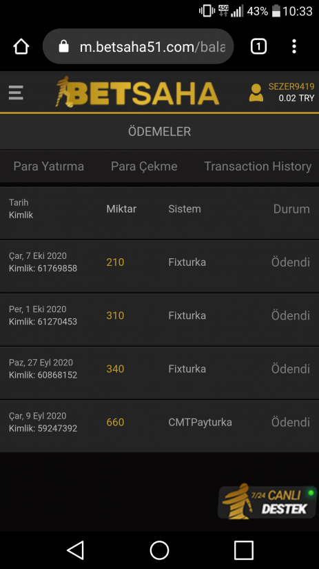Screen dimensions: 319x569
Task: Tap the 0.02 TRY balance
Action: tap(296, 98)
